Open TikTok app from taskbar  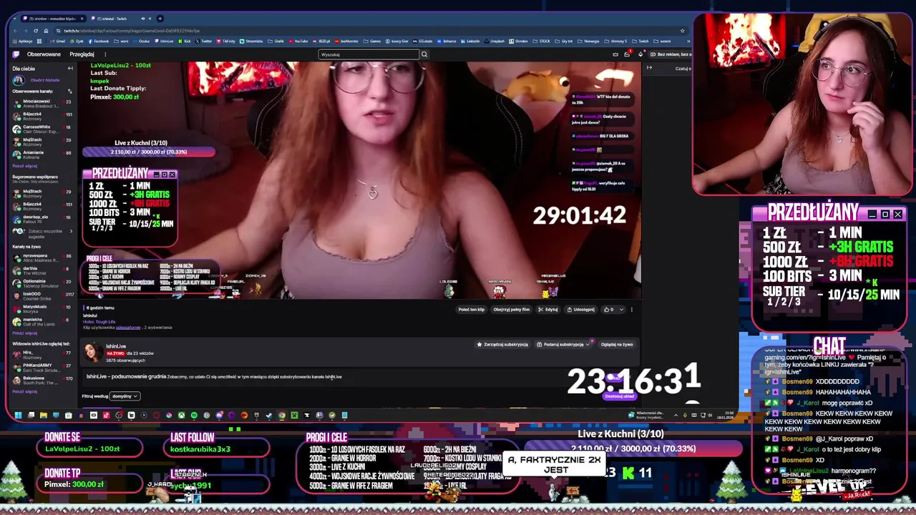(106, 415)
